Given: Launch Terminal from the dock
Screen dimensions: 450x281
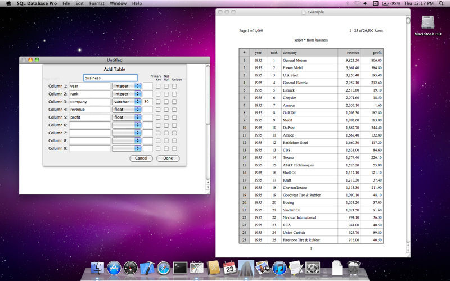Looking at the screenshot, I should [x=180, y=268].
